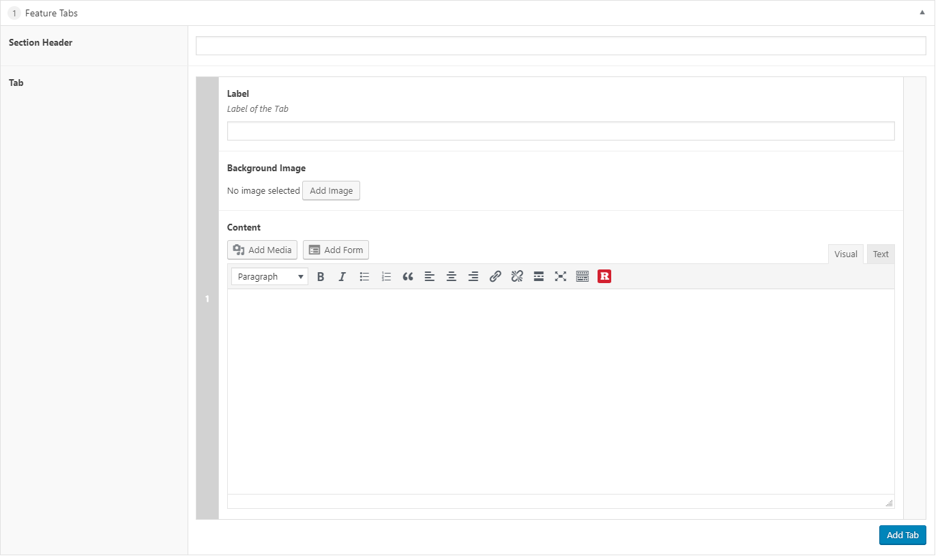The height and width of the screenshot is (558, 940).
Task: Insert or edit a link
Action: 495,276
